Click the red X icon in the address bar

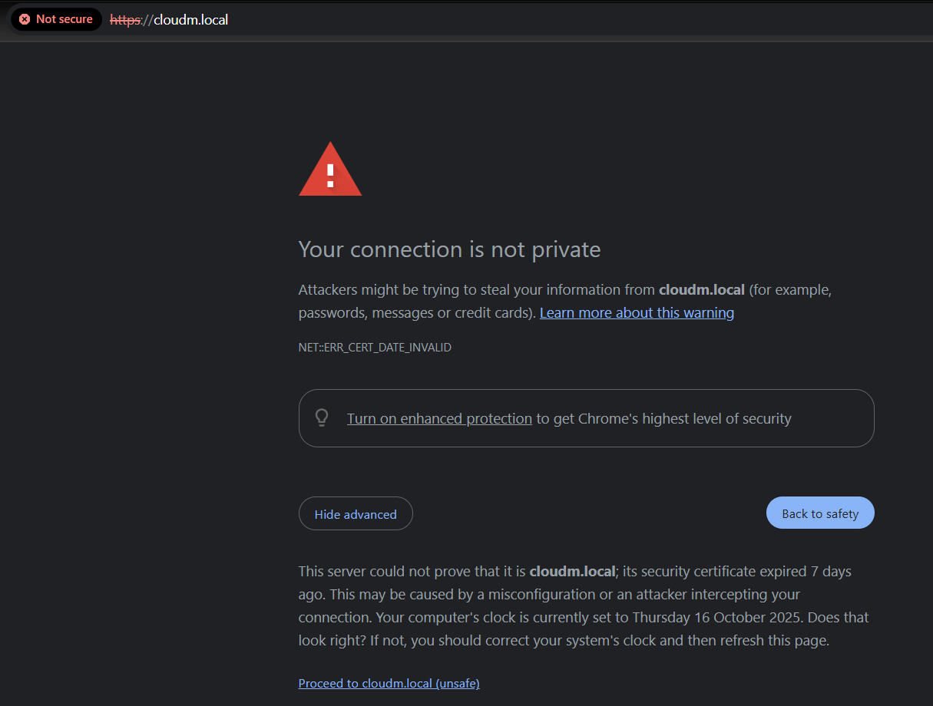pos(25,19)
